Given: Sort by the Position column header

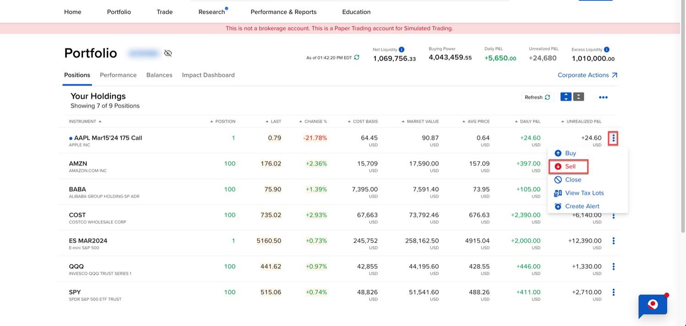Looking at the screenshot, I should click(223, 121).
